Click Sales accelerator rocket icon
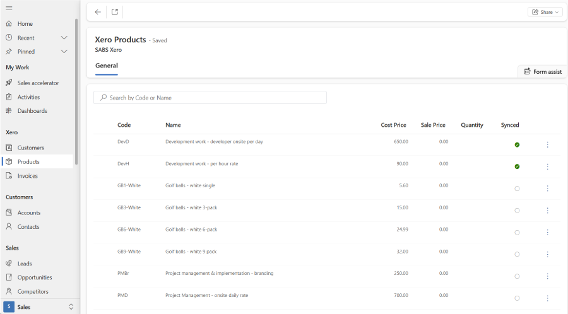The height and width of the screenshot is (314, 568). click(x=9, y=83)
